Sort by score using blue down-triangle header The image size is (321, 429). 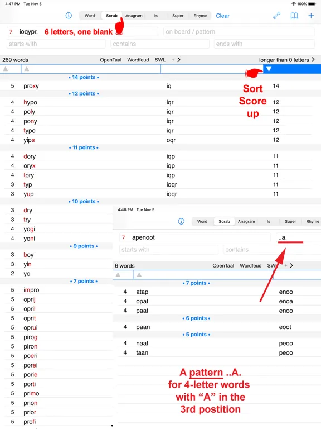tap(269, 69)
